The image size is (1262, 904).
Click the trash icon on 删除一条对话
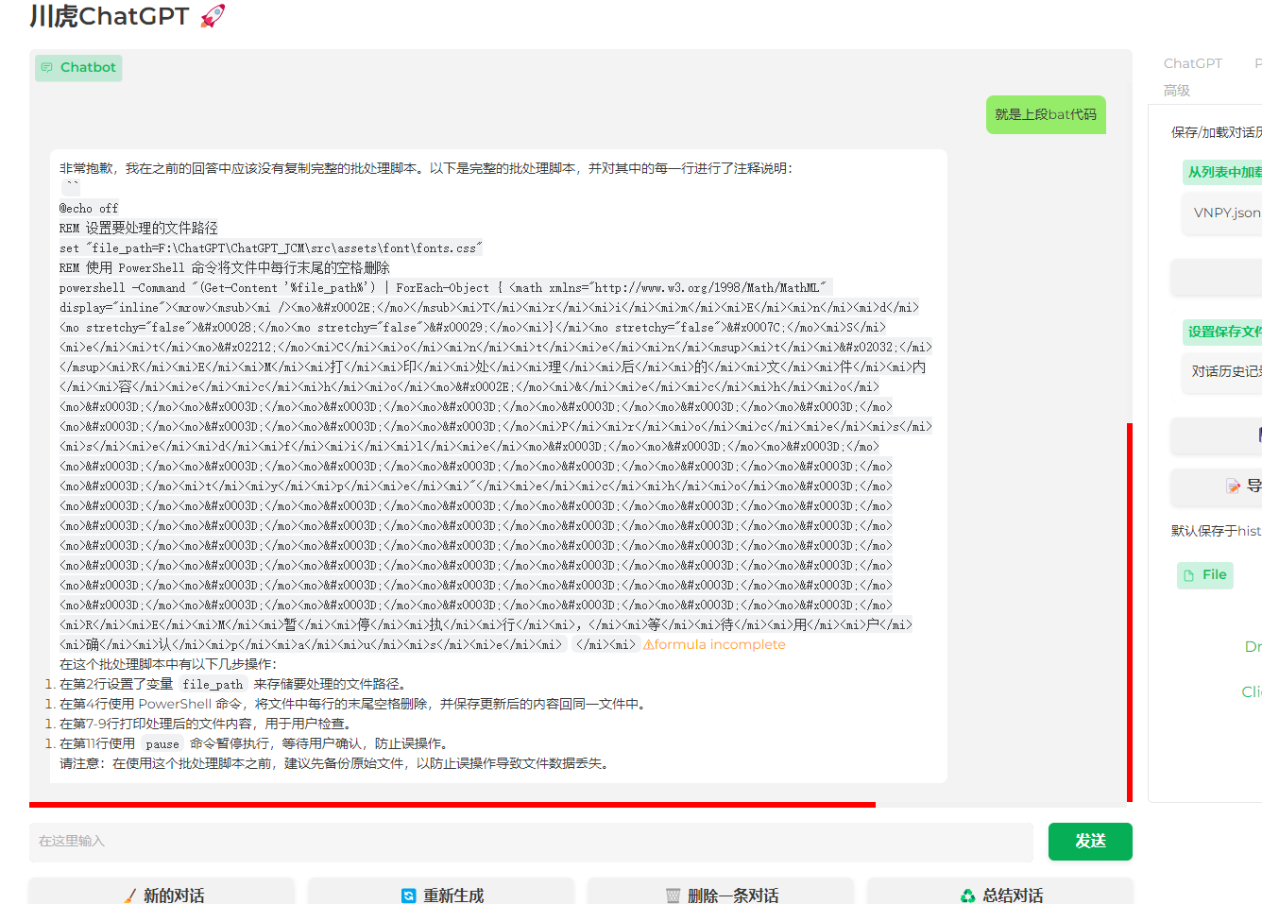[x=673, y=895]
